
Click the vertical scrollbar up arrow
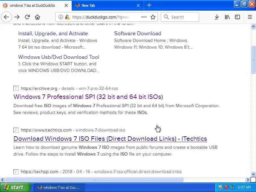point(253,26)
